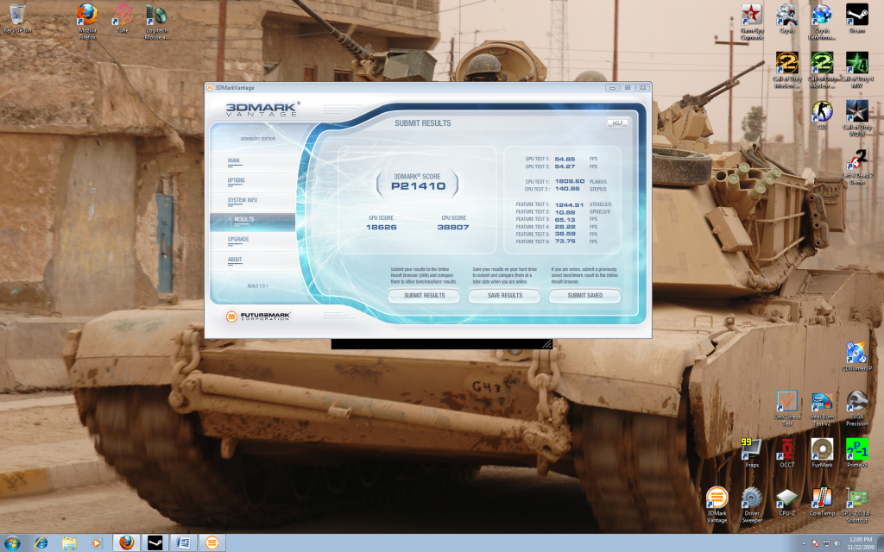Image resolution: width=884 pixels, height=552 pixels.
Task: Click the 3DMark score value P21410
Action: (x=419, y=186)
